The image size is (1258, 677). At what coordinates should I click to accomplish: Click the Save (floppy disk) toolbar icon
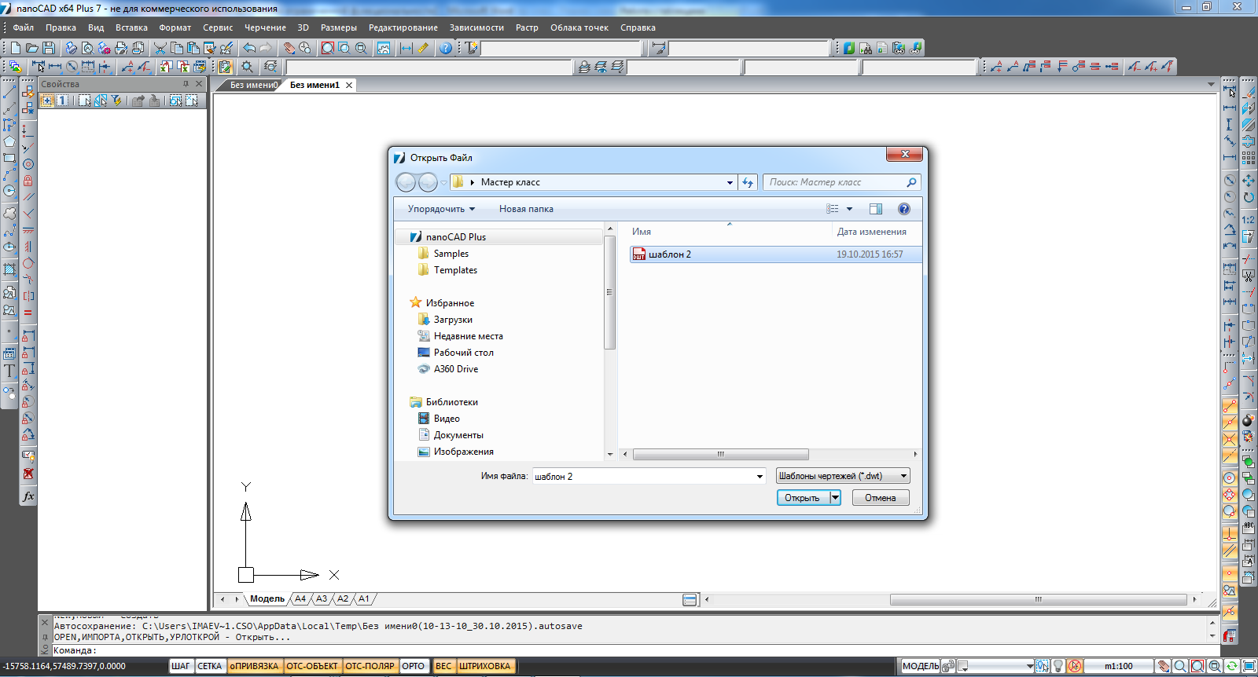pos(49,49)
